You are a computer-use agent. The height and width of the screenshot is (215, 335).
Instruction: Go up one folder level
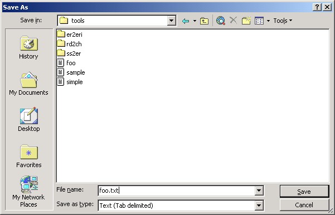click(x=204, y=21)
